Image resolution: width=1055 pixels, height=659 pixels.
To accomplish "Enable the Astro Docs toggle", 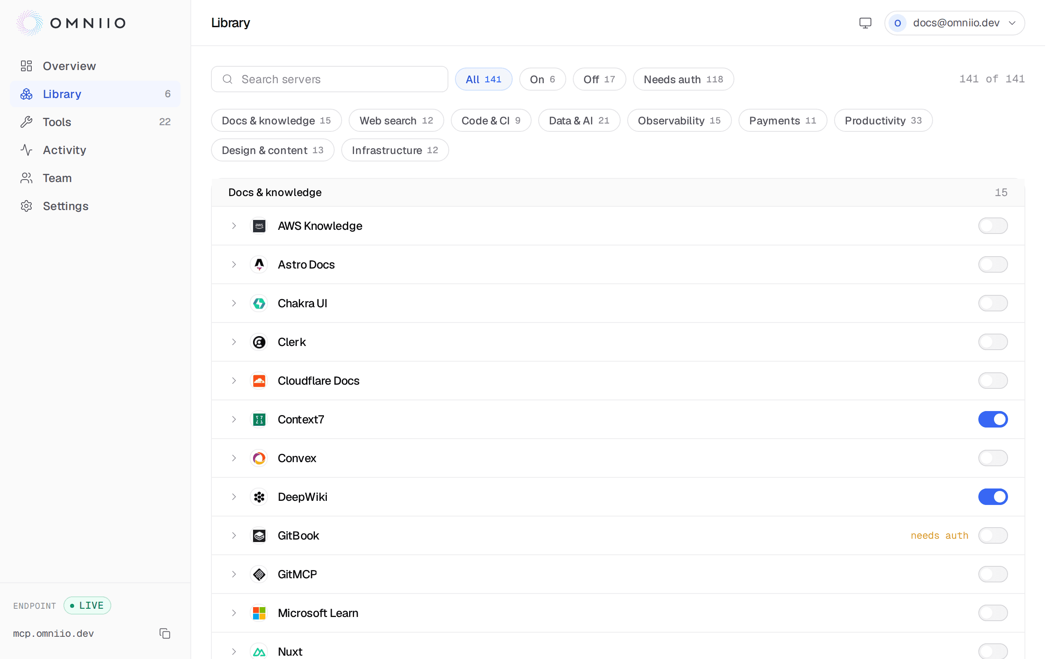I will pos(993,264).
